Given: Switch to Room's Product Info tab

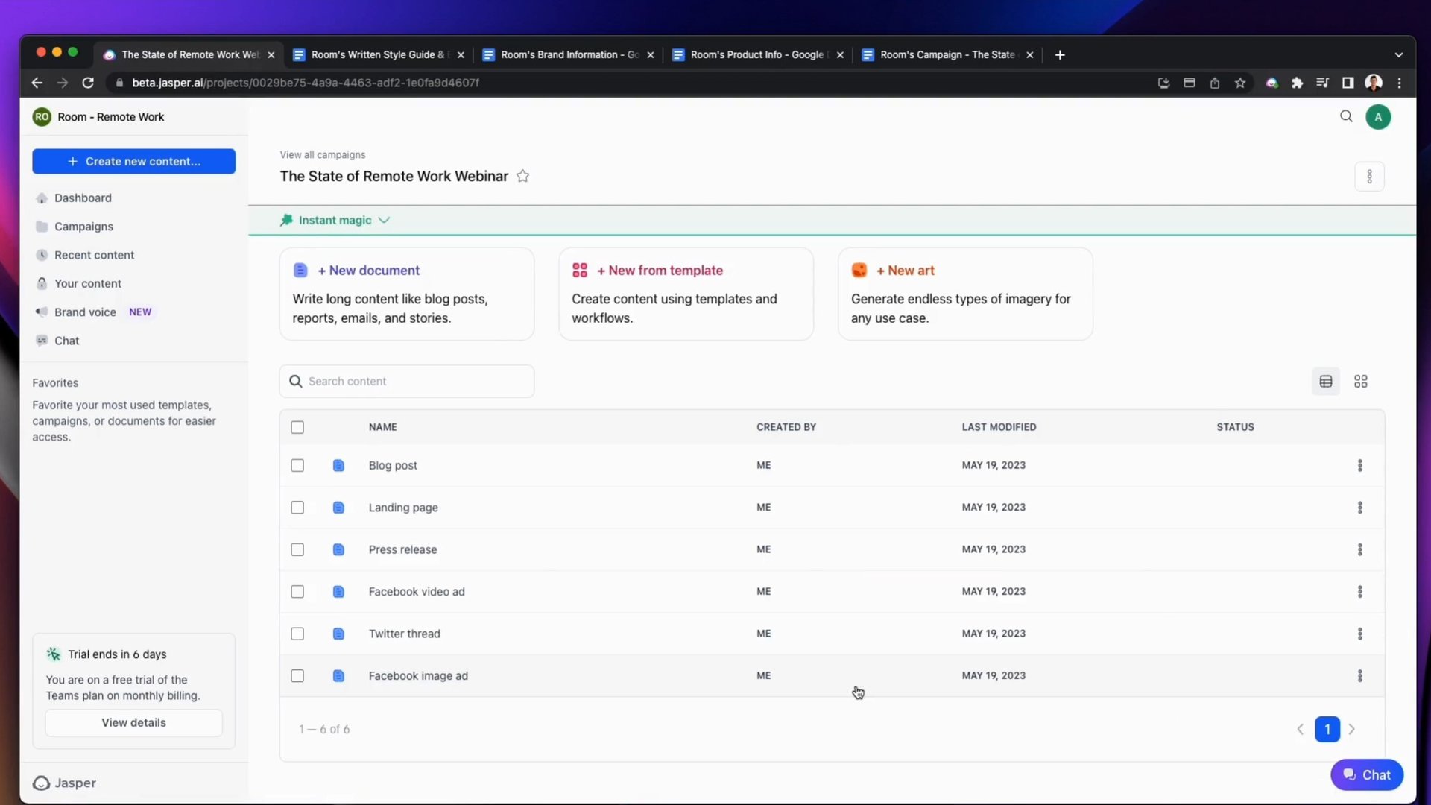Looking at the screenshot, I should coord(758,55).
